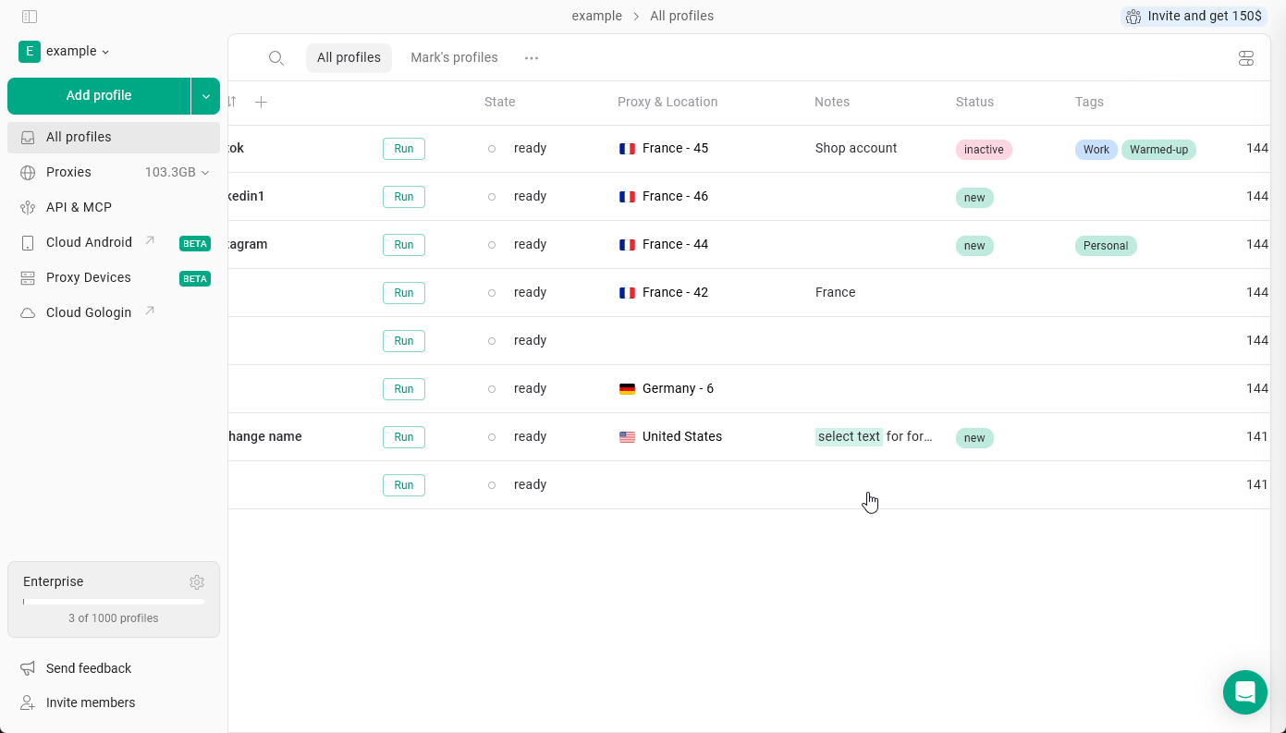
Task: Run the United States profile
Action: click(404, 437)
